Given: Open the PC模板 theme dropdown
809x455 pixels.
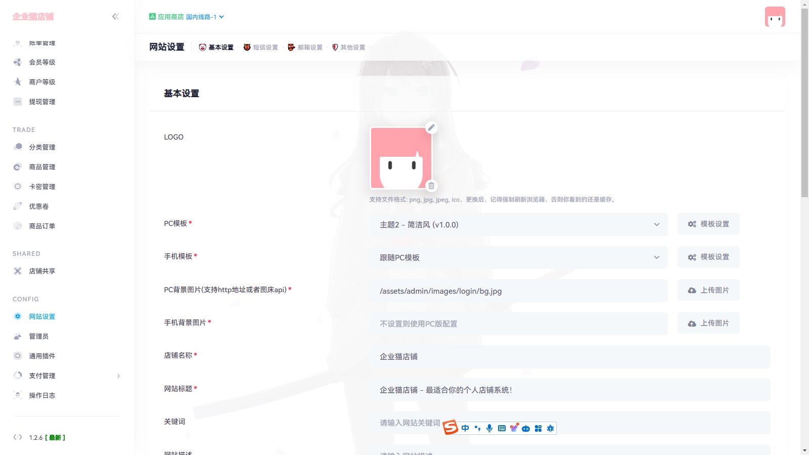Looking at the screenshot, I should 519,224.
